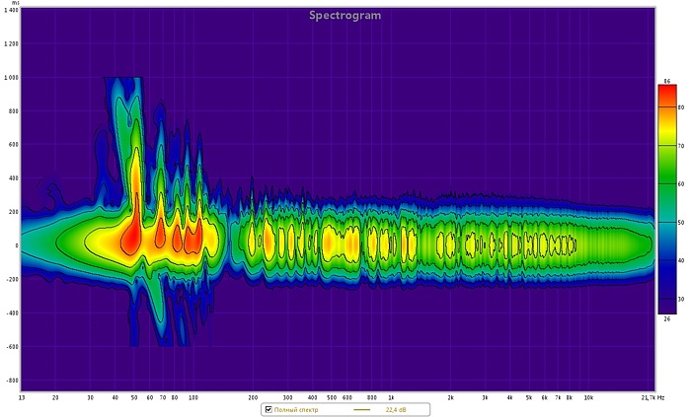This screenshot has height=417, width=691.
Task: Click the 1k label on frequency axis
Action: pos(390,397)
